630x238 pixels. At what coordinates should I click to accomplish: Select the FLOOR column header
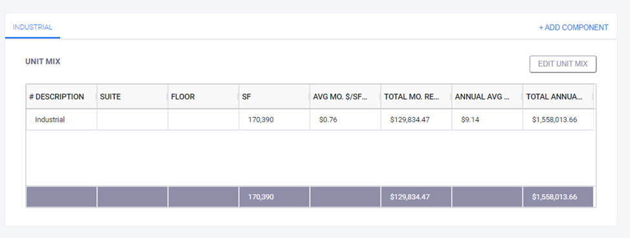pyautogui.click(x=204, y=96)
